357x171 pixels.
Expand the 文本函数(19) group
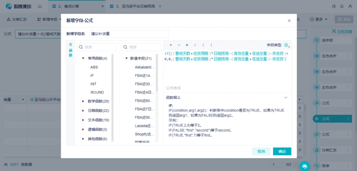[83, 120]
